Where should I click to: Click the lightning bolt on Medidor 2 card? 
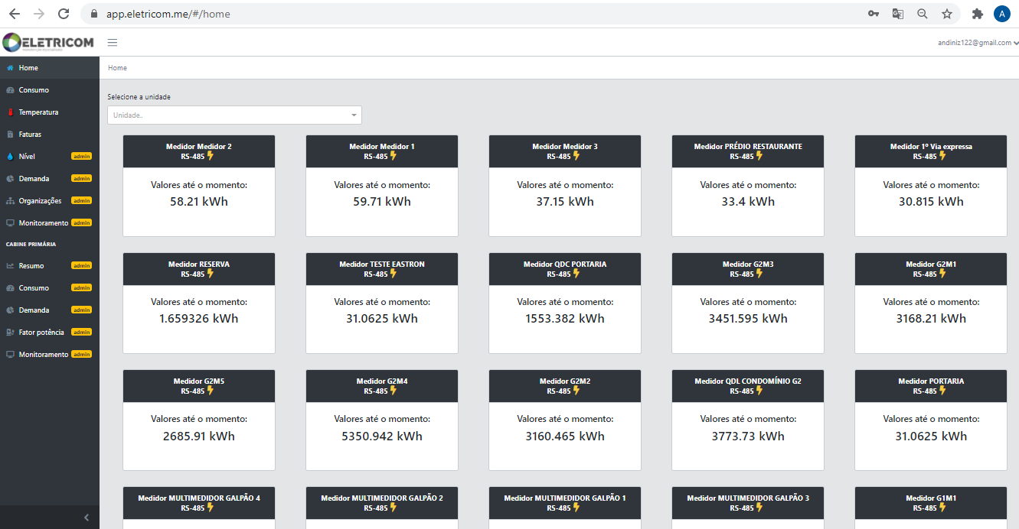[211, 156]
